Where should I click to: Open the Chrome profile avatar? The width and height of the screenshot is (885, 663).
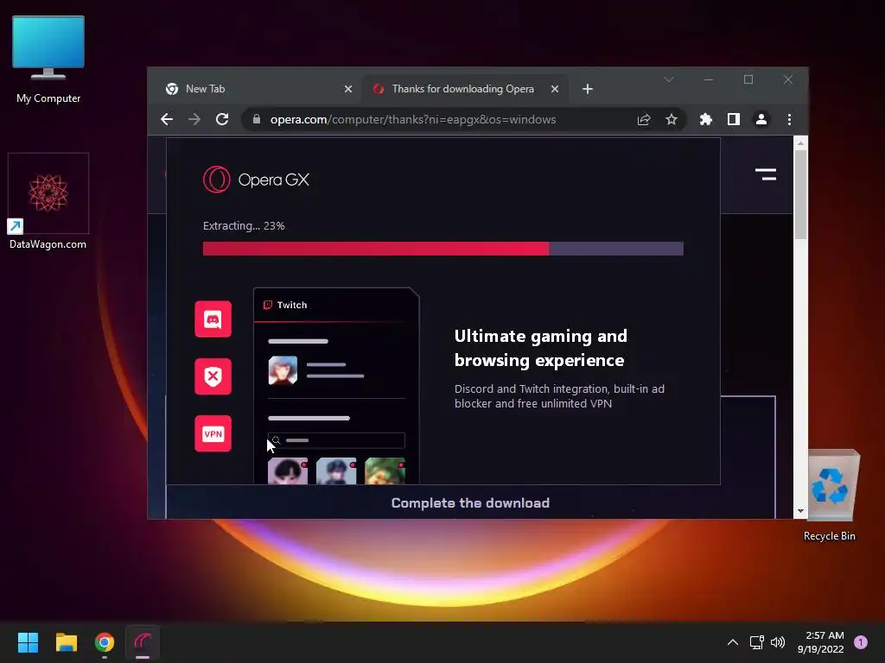click(761, 119)
